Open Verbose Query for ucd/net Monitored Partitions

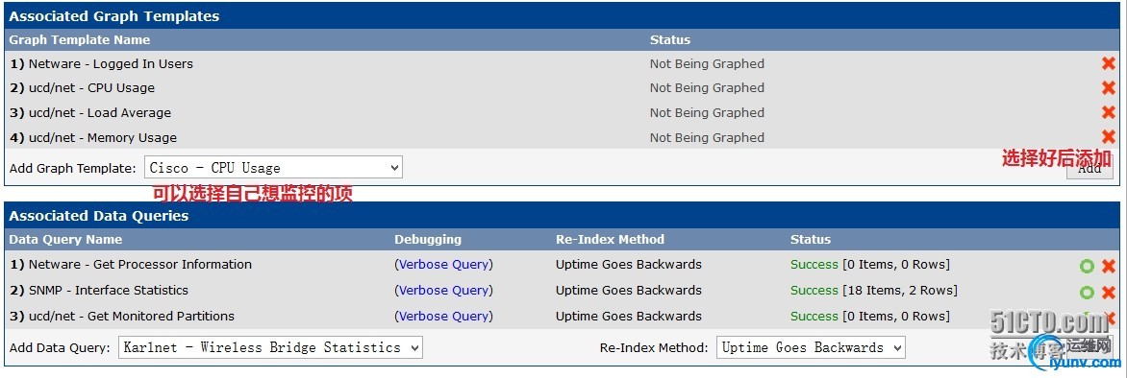tap(443, 316)
